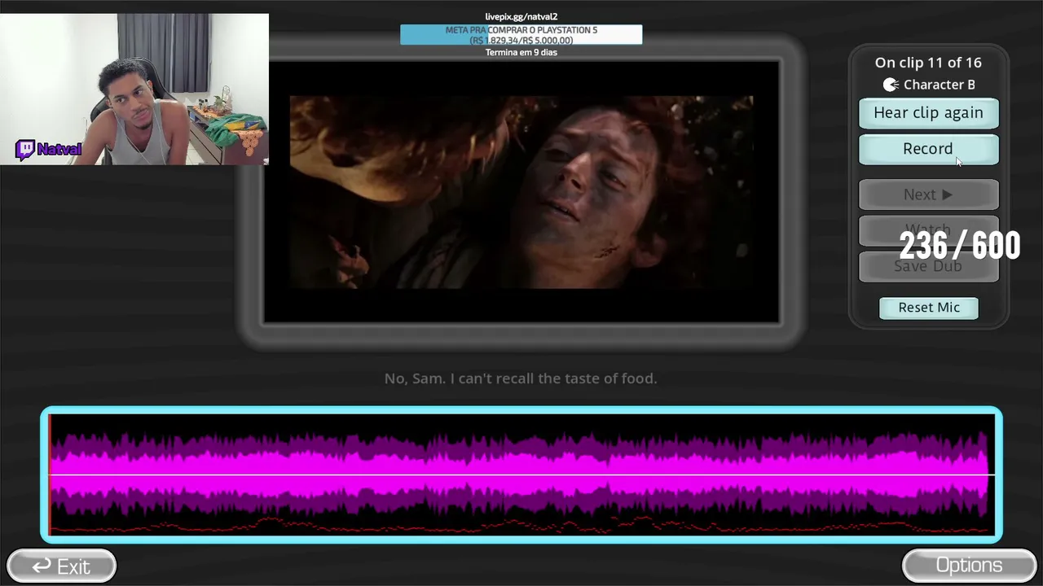Viewport: 1043px width, 586px height.
Task: Click the movie clip preview frame
Action: 521,192
